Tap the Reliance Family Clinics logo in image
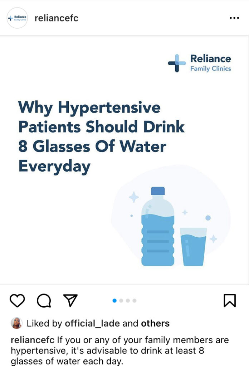This screenshot has height=366, width=249. click(200, 63)
